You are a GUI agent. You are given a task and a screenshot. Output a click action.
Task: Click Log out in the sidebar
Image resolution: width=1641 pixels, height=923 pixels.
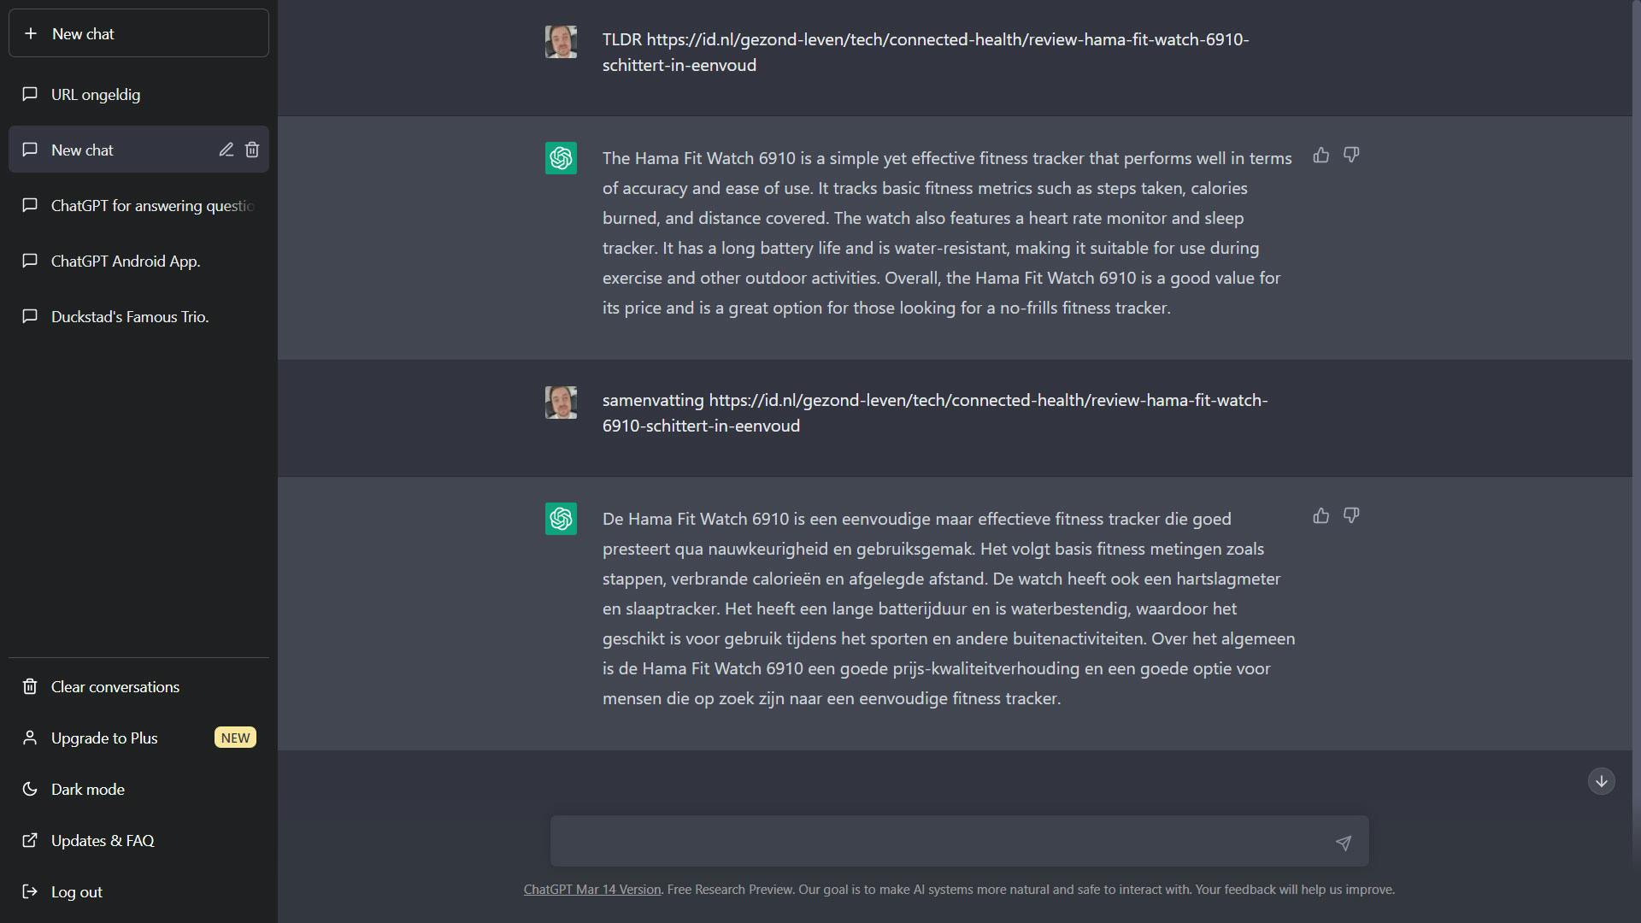coord(76,891)
